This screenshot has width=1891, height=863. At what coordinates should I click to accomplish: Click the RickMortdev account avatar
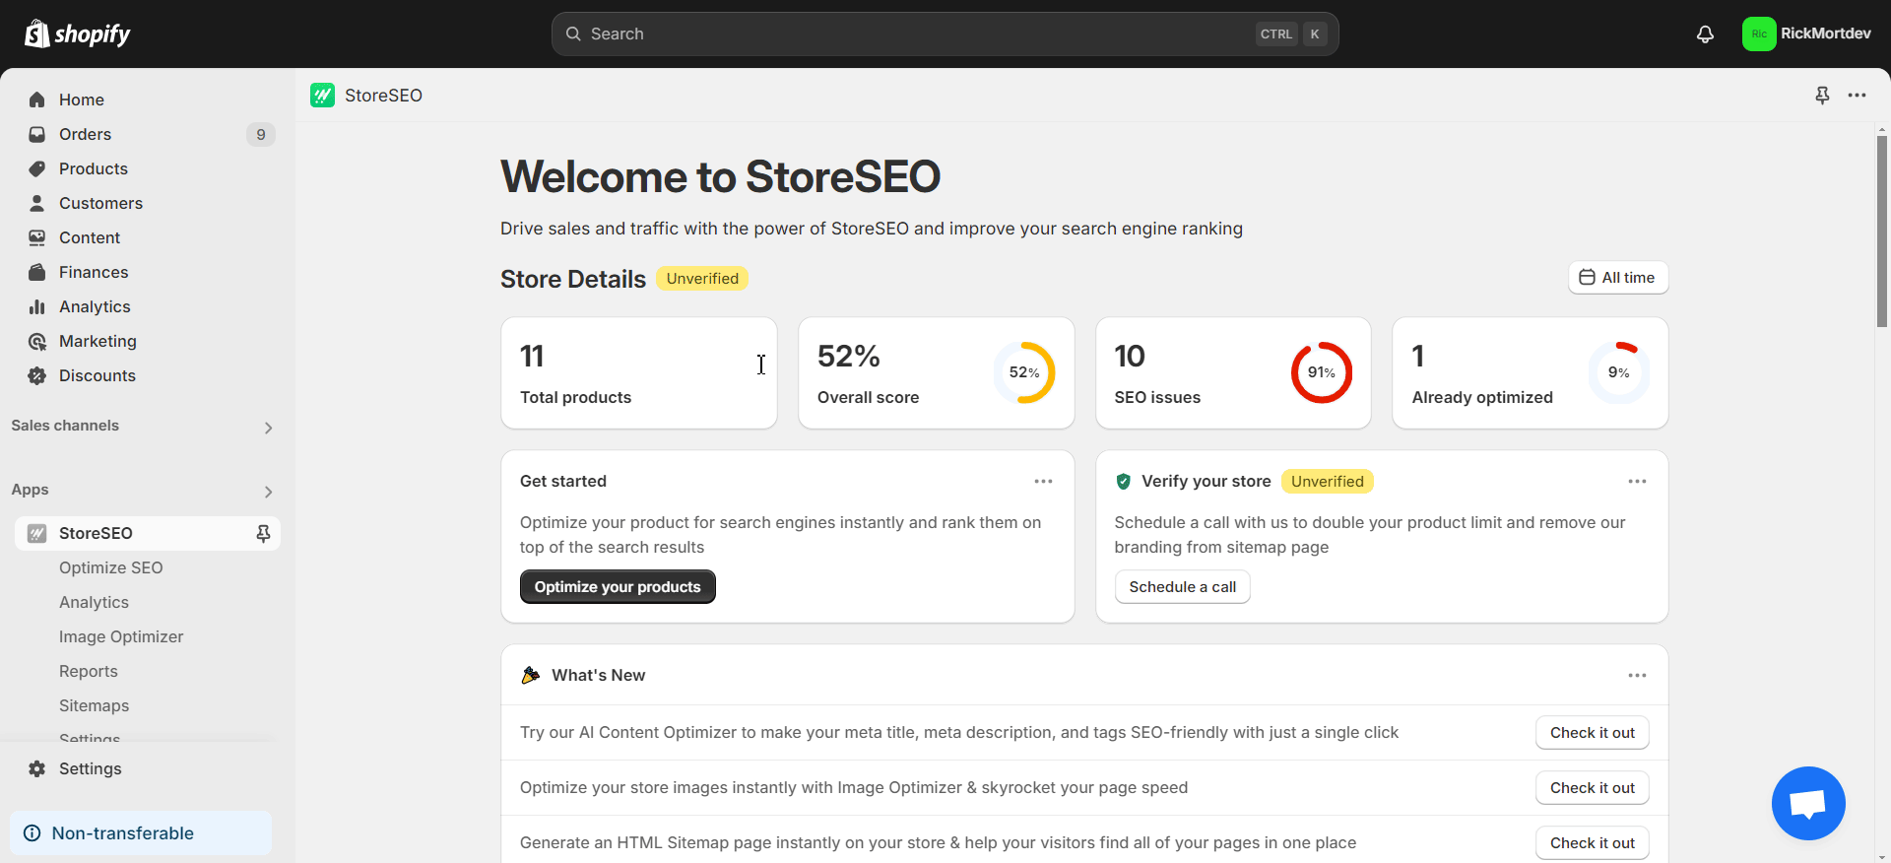click(1758, 34)
